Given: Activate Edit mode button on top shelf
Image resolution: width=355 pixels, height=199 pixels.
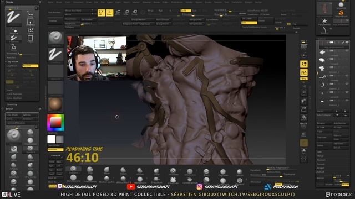Looking at the screenshot, I should click(x=101, y=13).
